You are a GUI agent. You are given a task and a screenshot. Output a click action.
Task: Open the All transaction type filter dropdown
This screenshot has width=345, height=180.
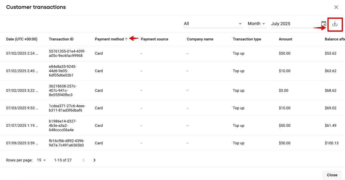pyautogui.click(x=213, y=24)
